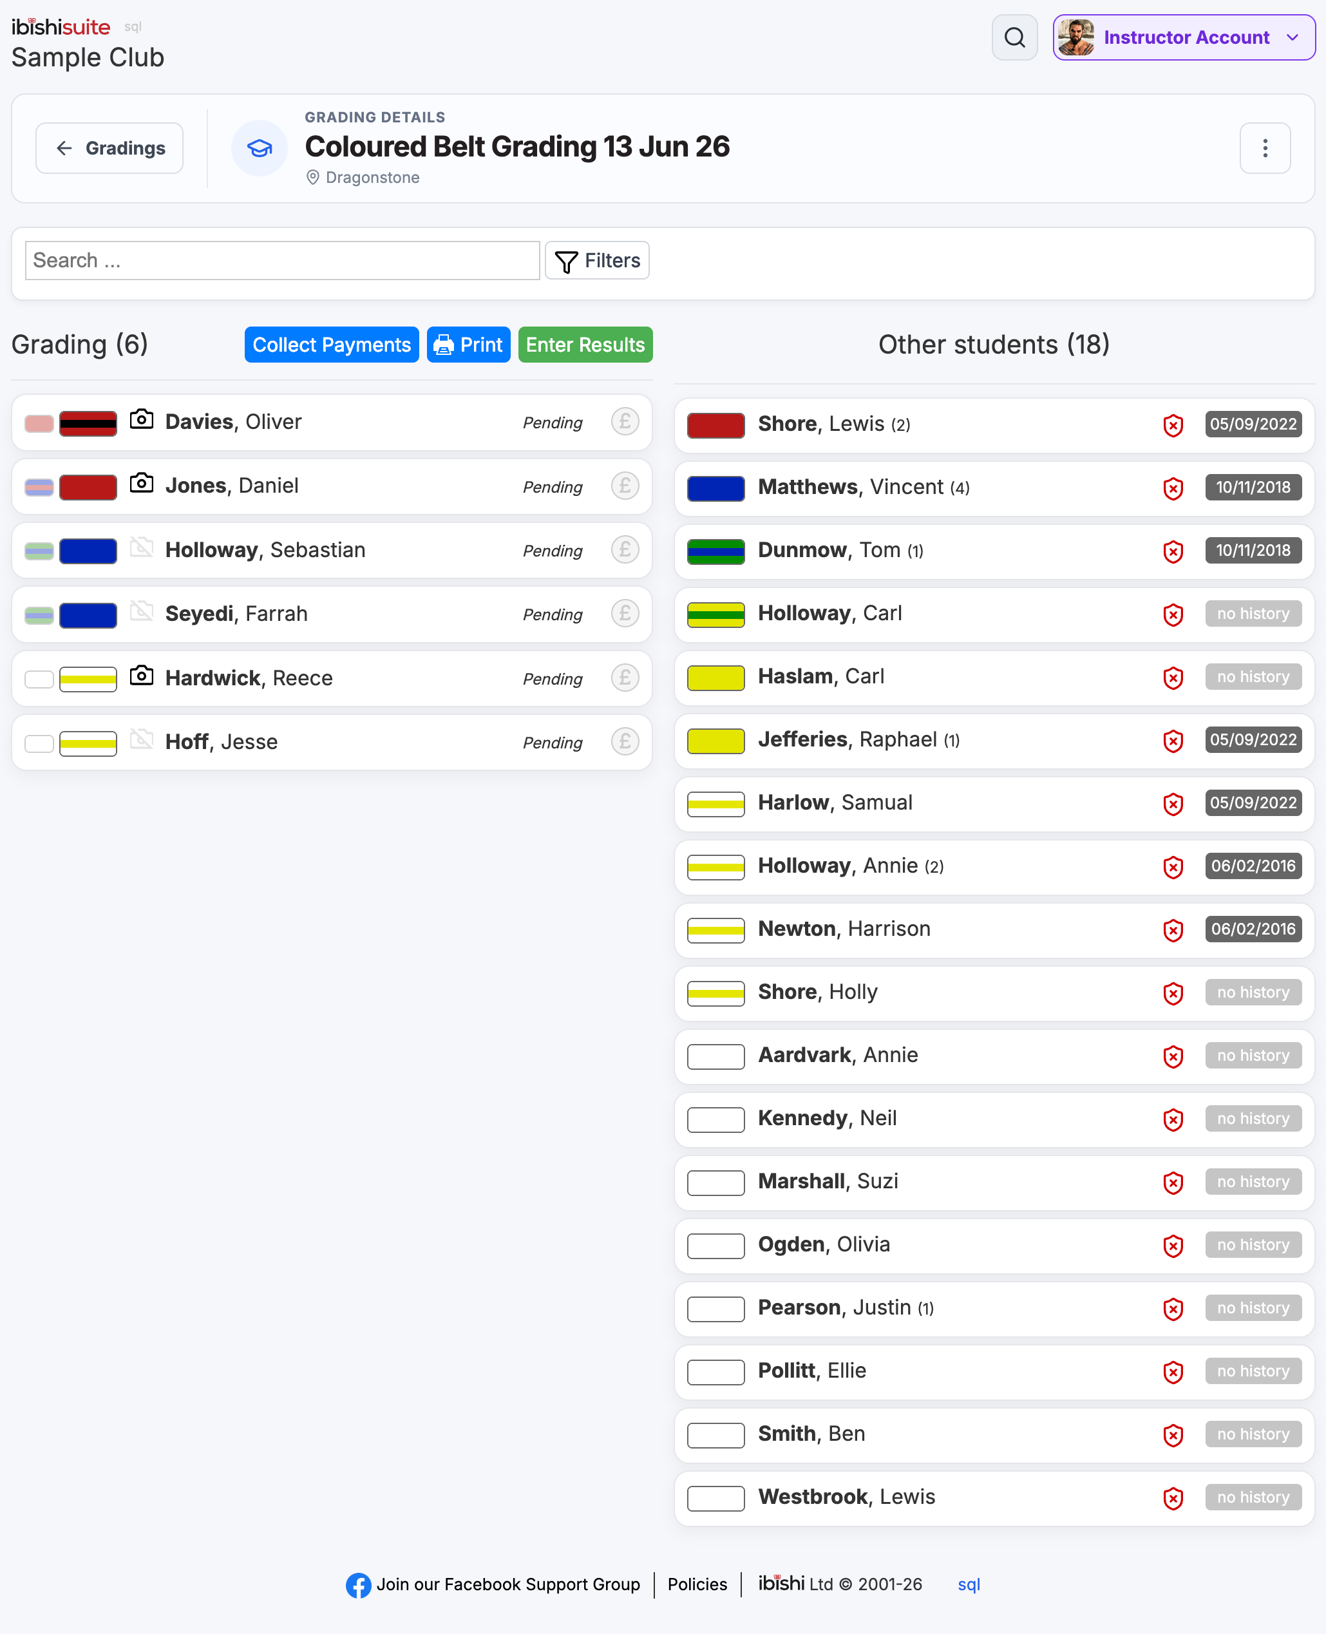The width and height of the screenshot is (1326, 1634).
Task: Open Join our Facebook Support Group link
Action: click(x=508, y=1584)
